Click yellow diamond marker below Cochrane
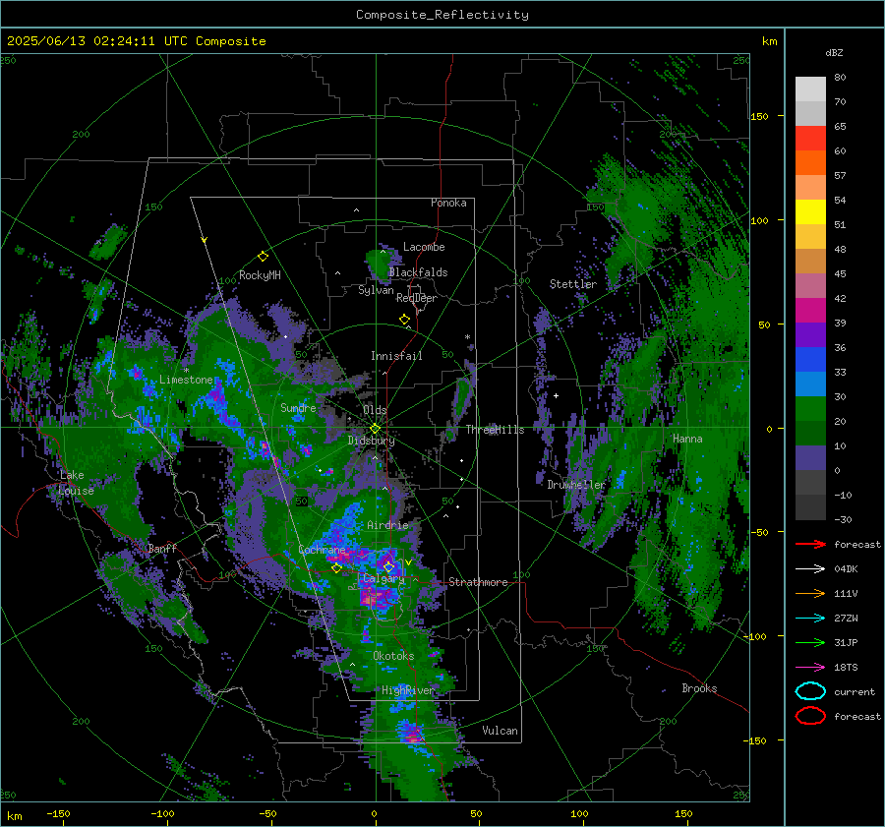The height and width of the screenshot is (827, 885). tap(336, 568)
